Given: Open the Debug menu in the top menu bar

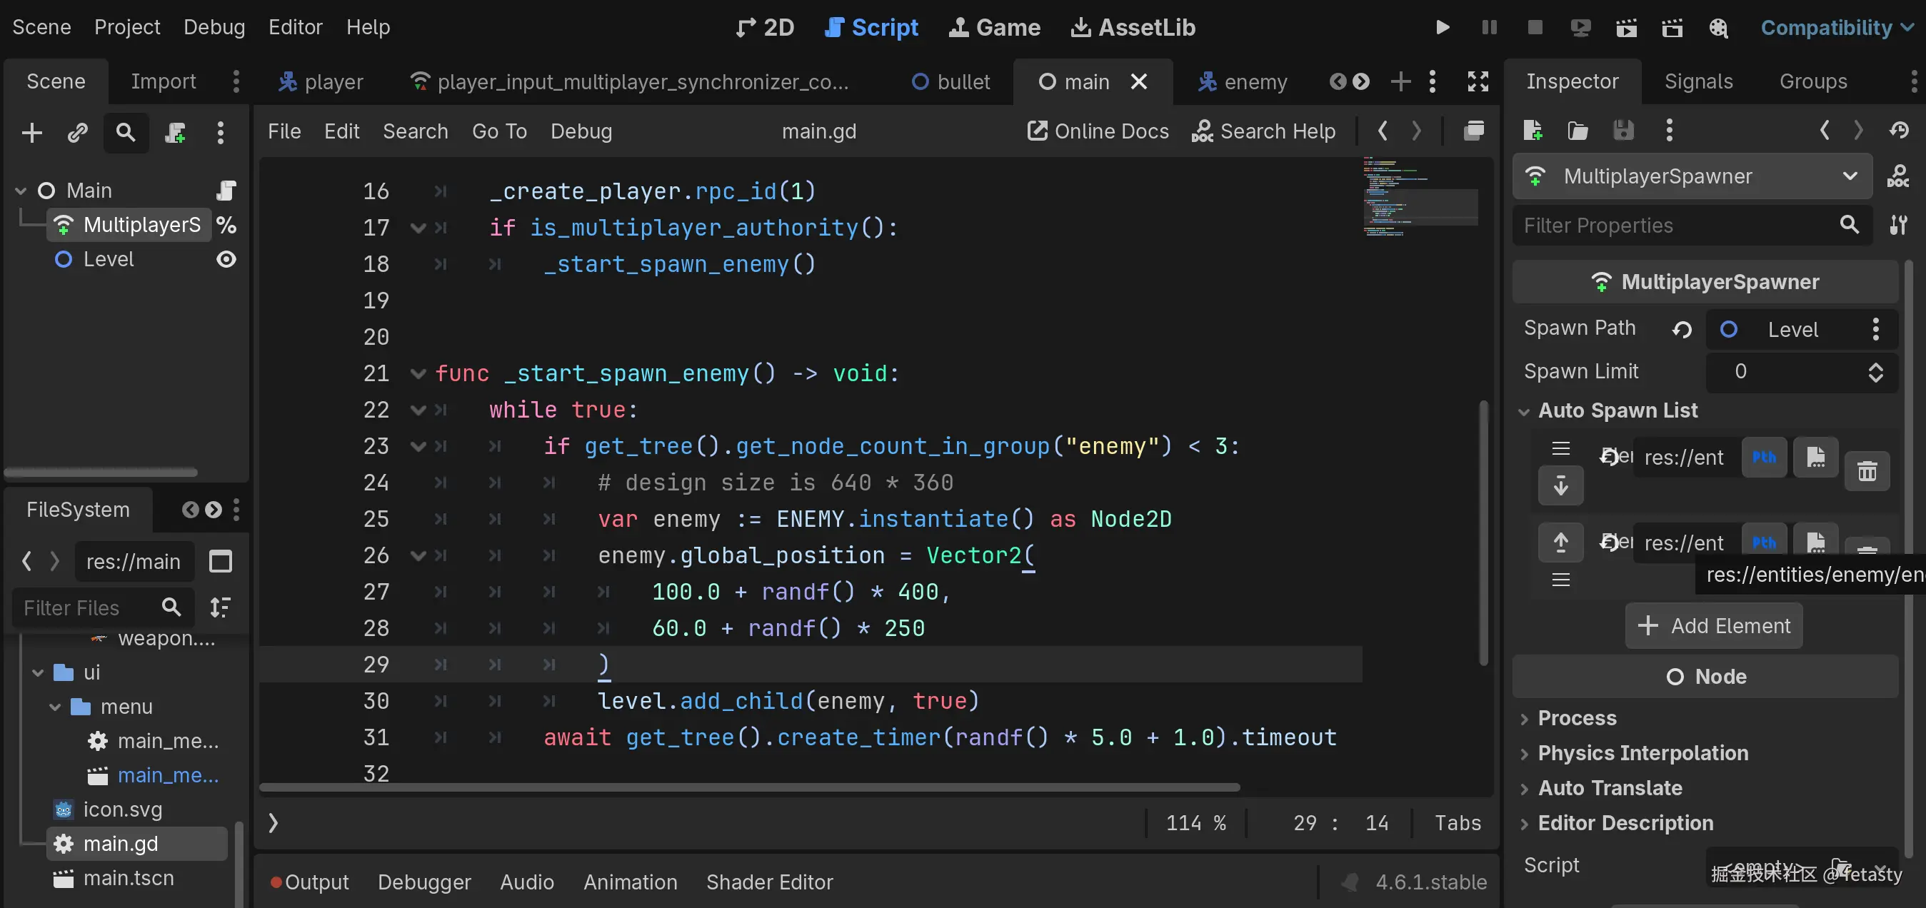Looking at the screenshot, I should pyautogui.click(x=214, y=28).
